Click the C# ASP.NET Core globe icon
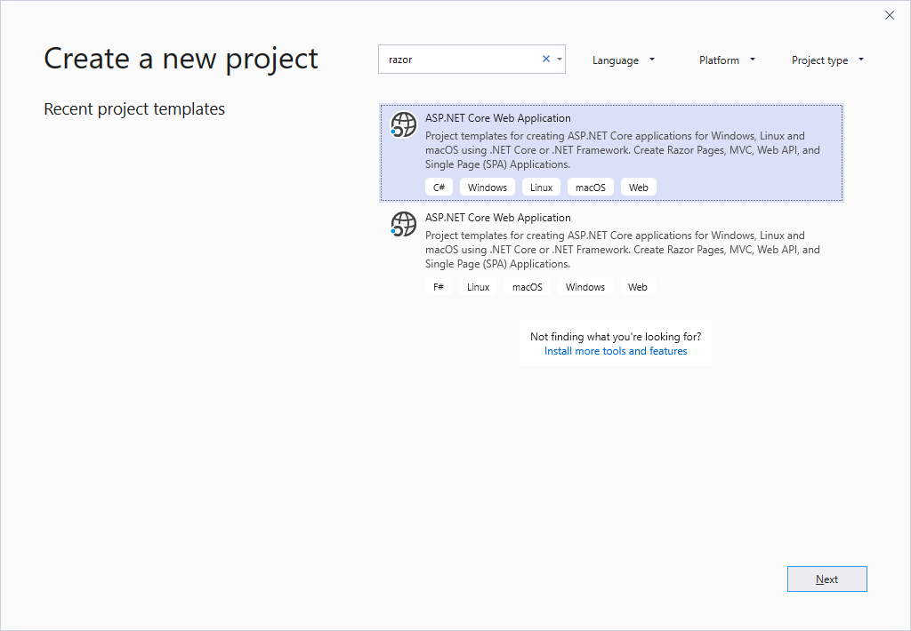The image size is (911, 631). point(403,124)
